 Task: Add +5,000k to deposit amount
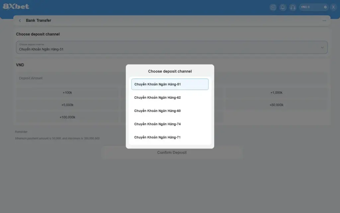point(67,105)
